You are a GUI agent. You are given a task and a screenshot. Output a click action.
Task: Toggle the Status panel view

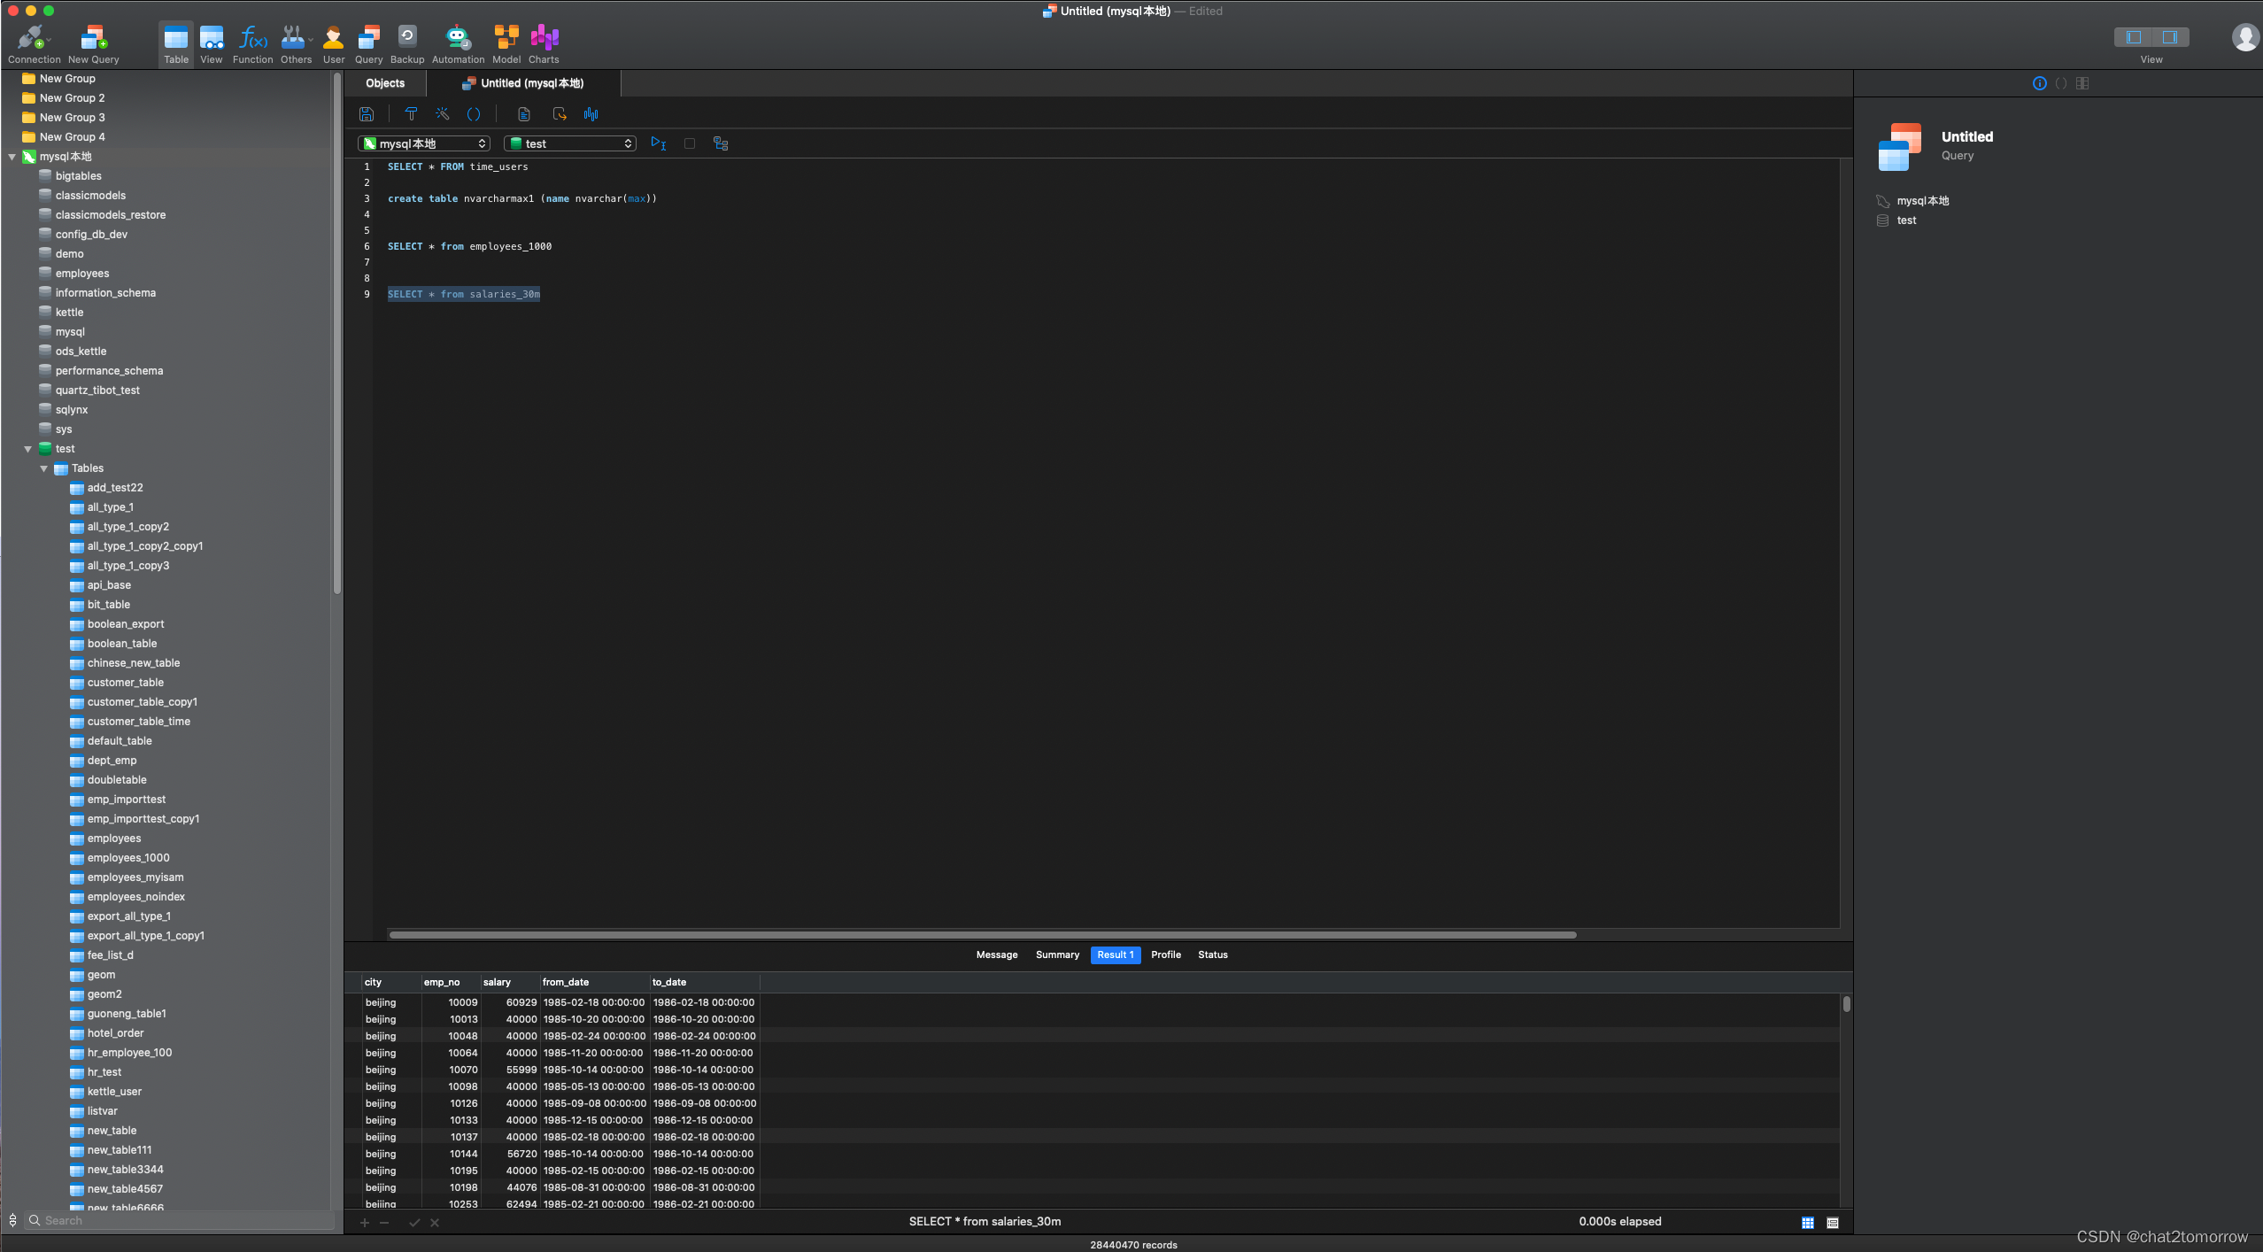(x=1212, y=953)
